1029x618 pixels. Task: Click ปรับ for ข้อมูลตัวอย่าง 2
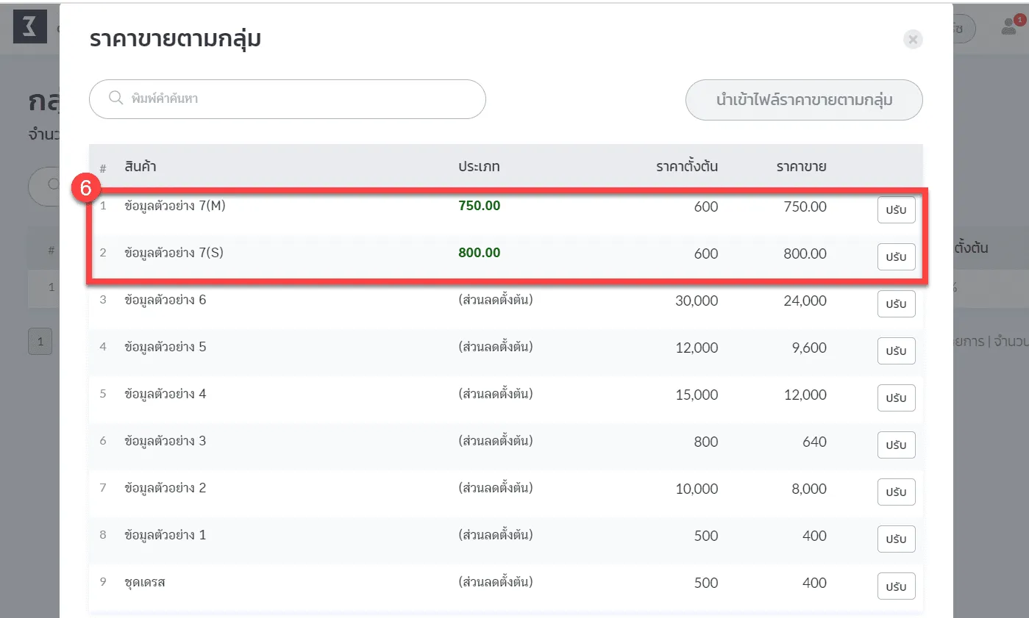tap(896, 492)
